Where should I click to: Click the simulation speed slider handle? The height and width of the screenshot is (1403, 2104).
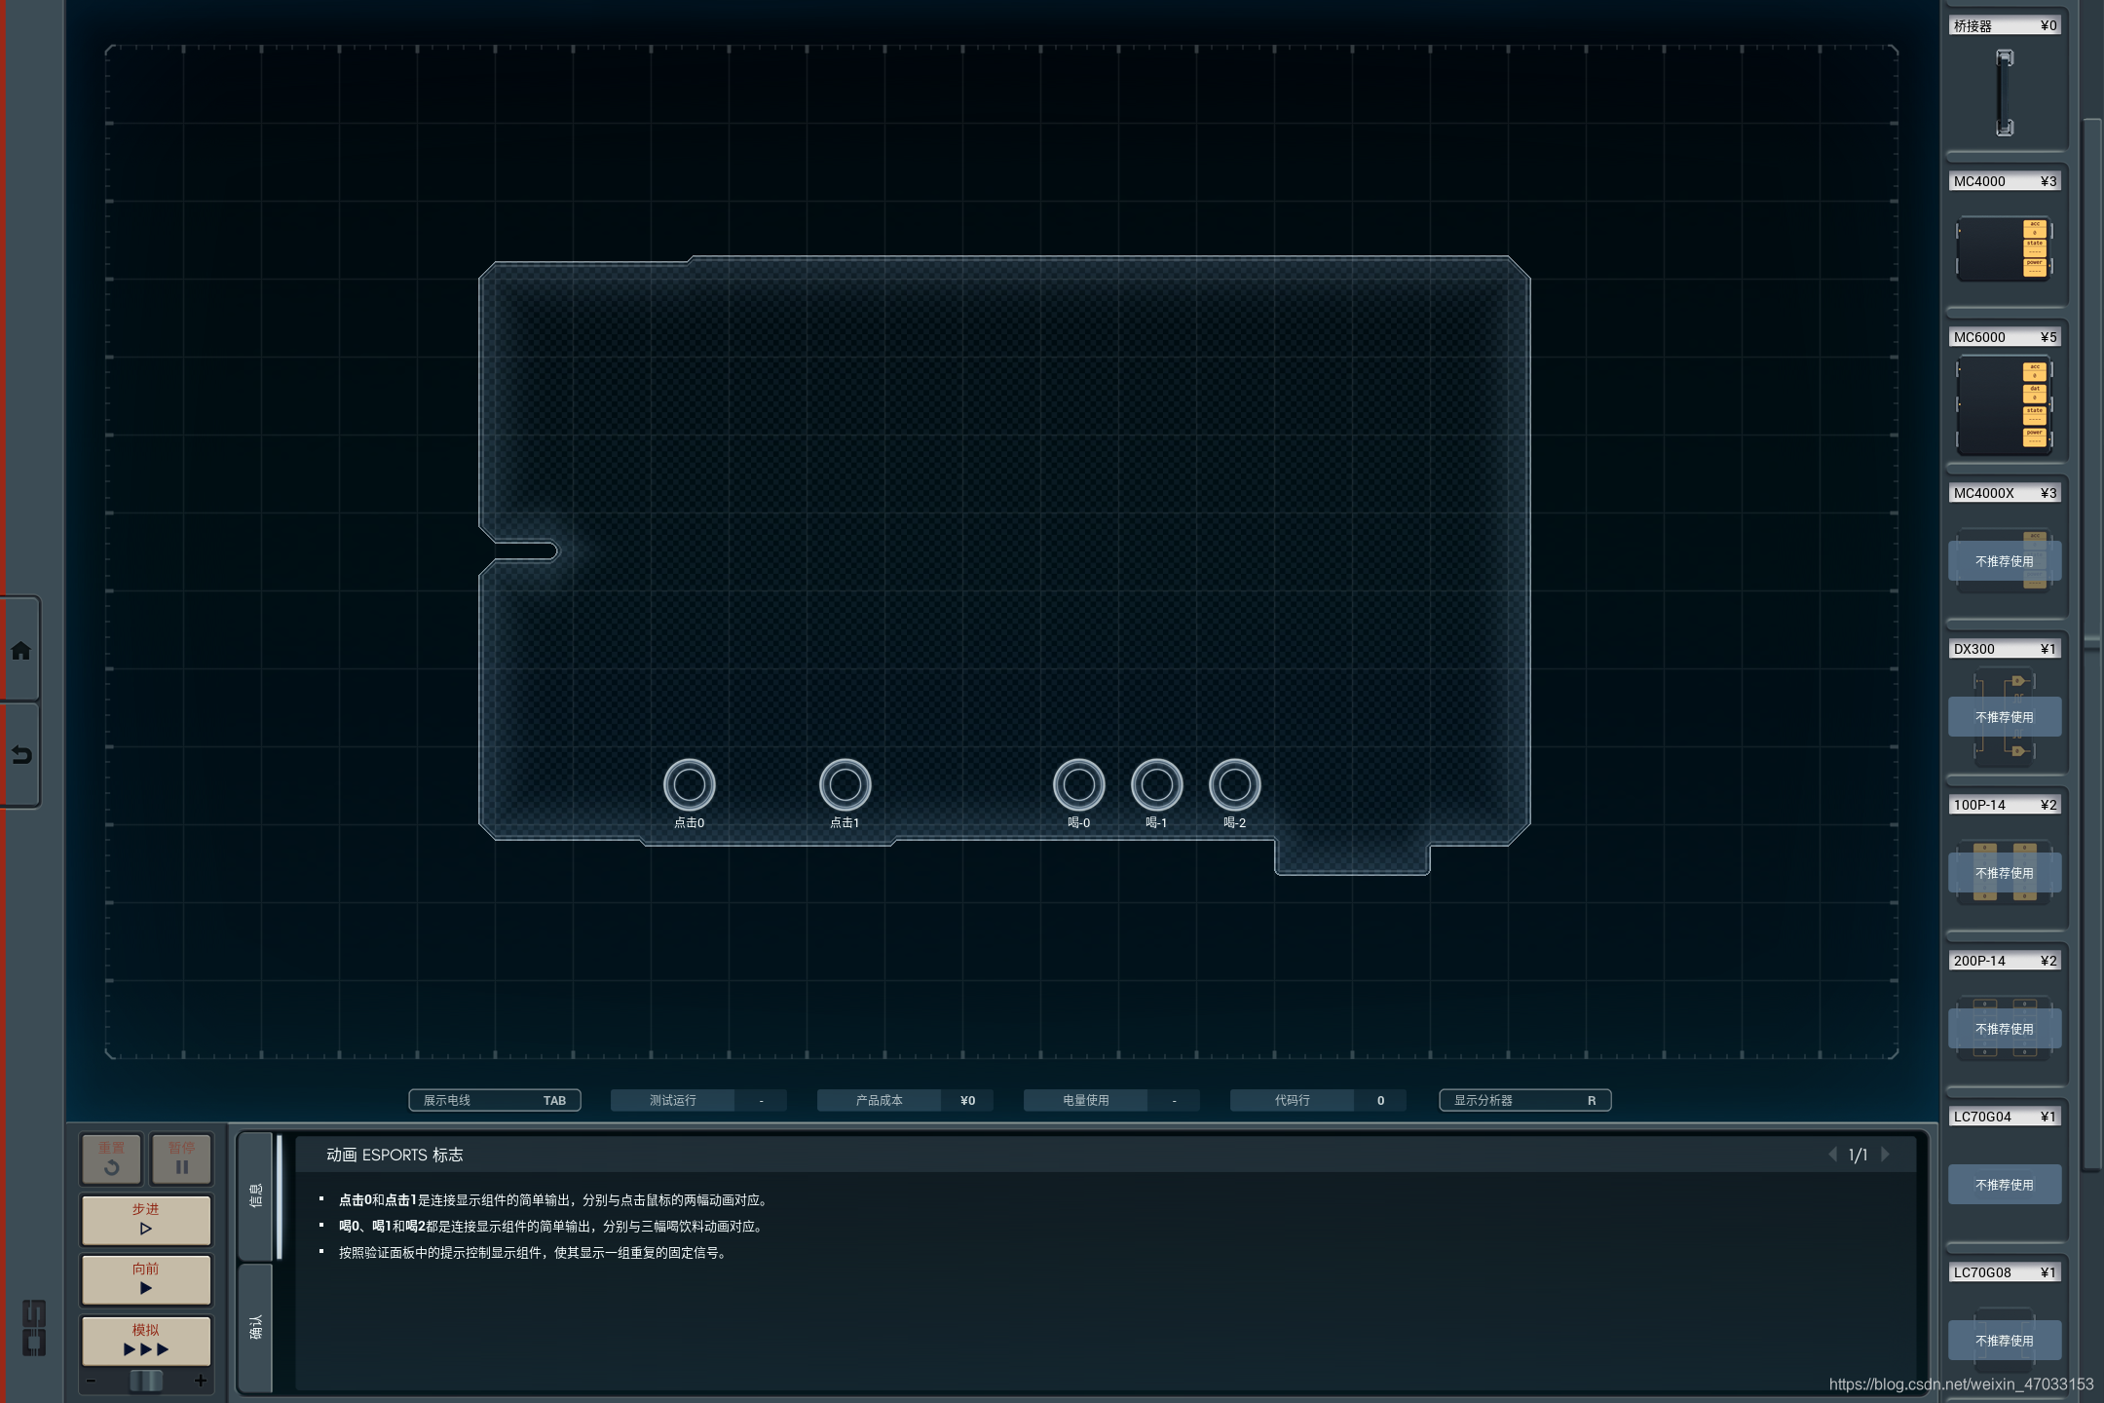(x=146, y=1381)
